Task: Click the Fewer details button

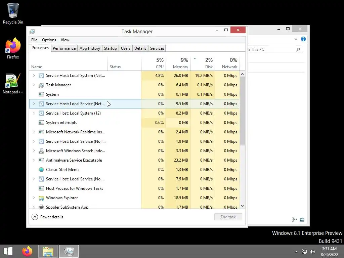Action: [47, 217]
